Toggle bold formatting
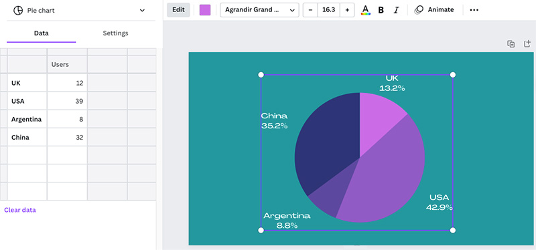 [x=381, y=10]
